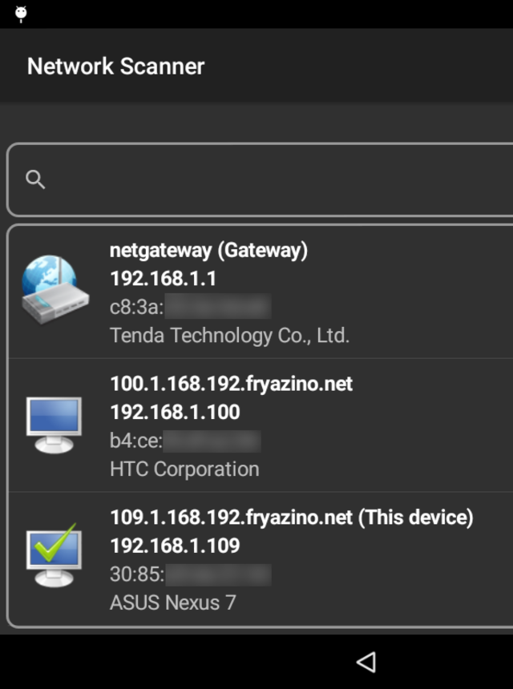
Task: Select the IP address 192.168.1.1
Action: (x=163, y=279)
